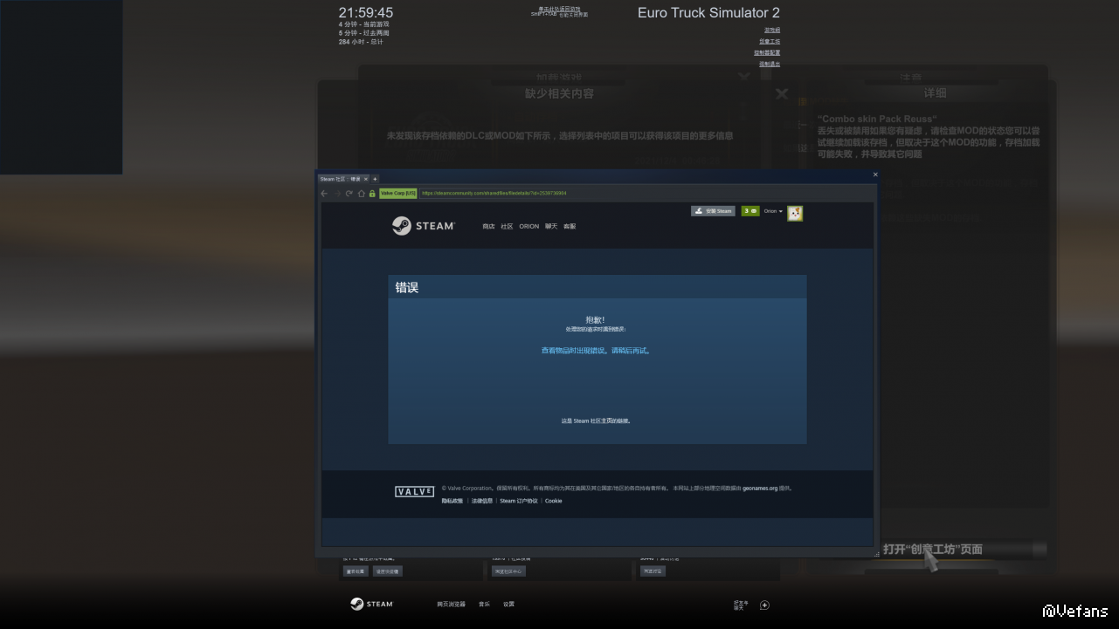Click the Valve logo in the footer
Screen dimensions: 1119x629
tap(414, 492)
